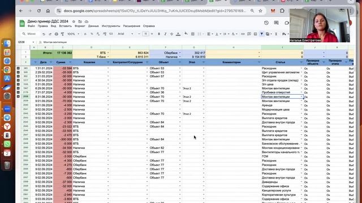
Task: Activate the paint format roller icon
Action: [x=62, y=34]
